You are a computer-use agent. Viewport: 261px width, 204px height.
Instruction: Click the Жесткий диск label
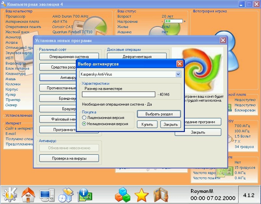17,32
